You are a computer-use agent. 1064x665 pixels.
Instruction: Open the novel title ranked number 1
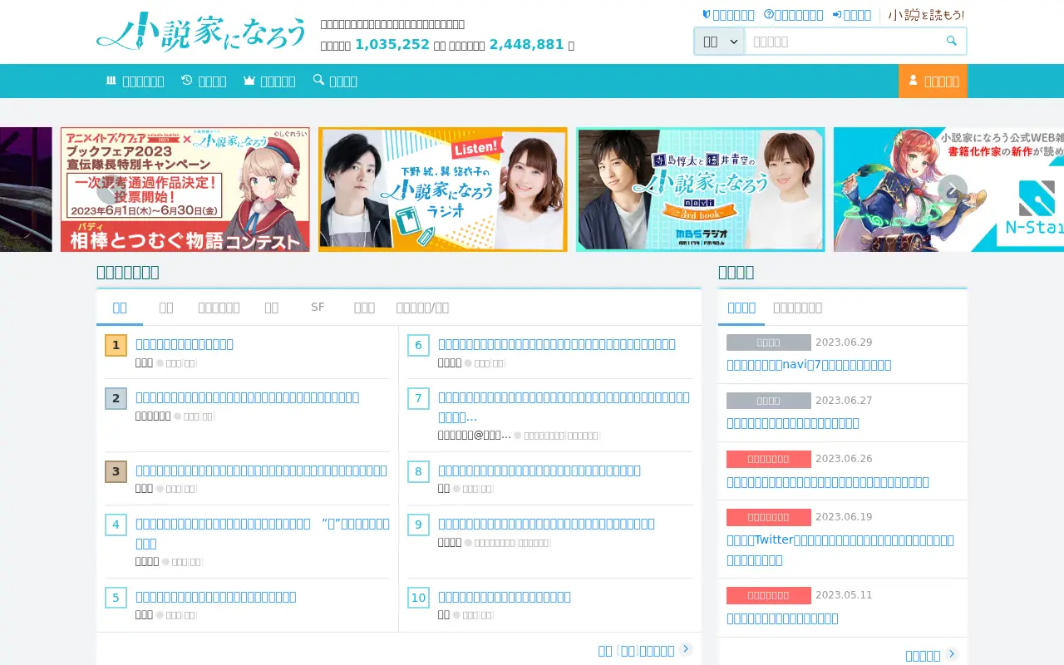pyautogui.click(x=185, y=344)
